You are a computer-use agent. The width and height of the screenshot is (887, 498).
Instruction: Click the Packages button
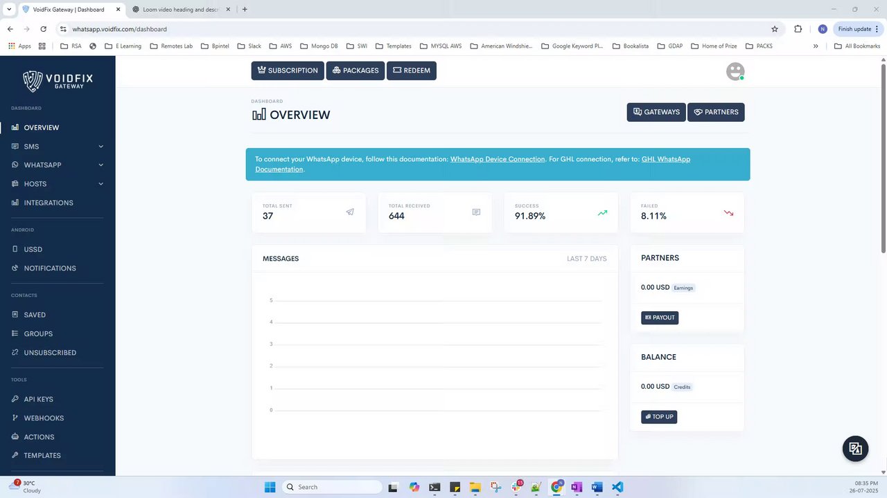tap(355, 71)
